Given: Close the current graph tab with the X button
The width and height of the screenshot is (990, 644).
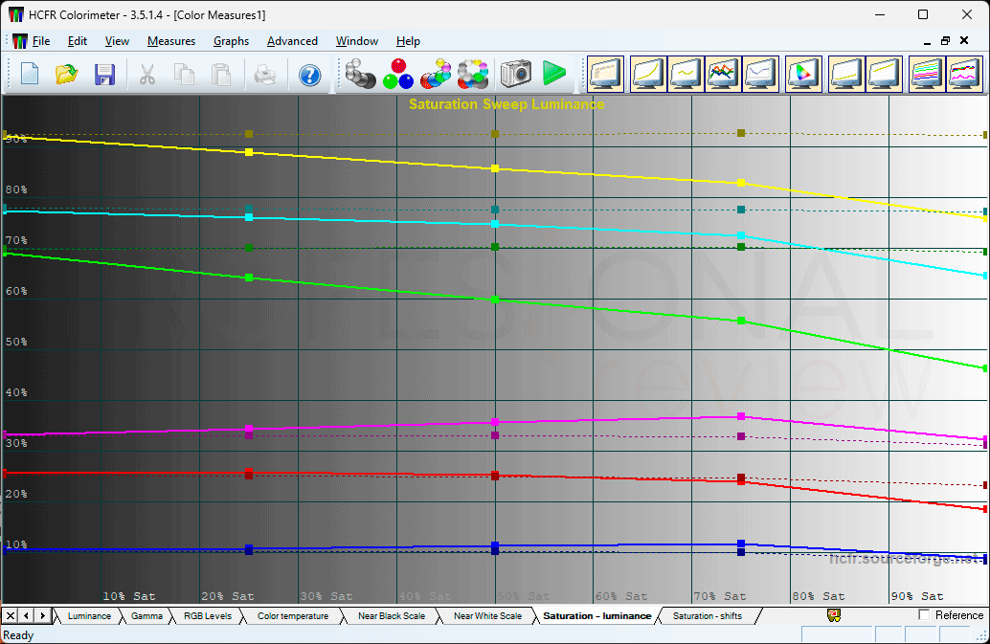Looking at the screenshot, I should click(x=11, y=616).
